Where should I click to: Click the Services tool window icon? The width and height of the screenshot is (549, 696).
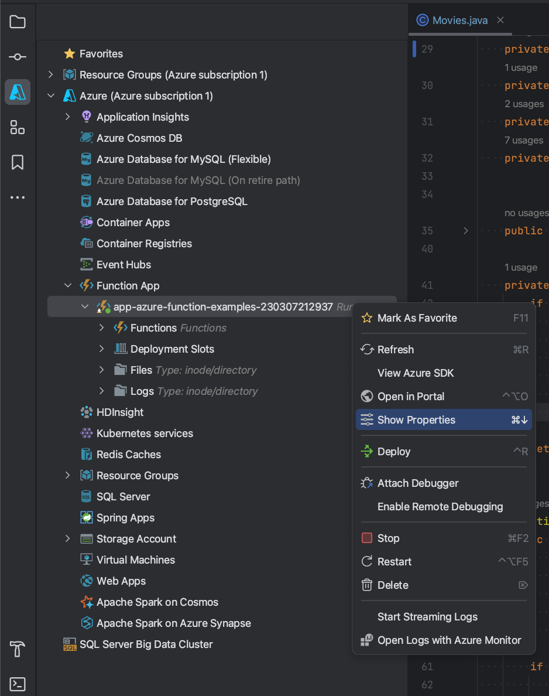(18, 127)
